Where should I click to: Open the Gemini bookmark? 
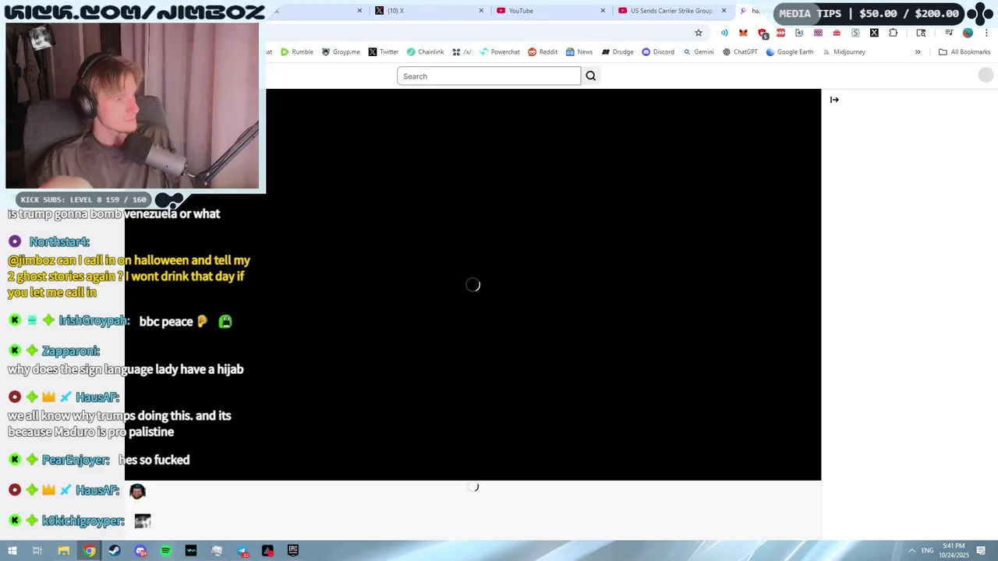(x=699, y=52)
